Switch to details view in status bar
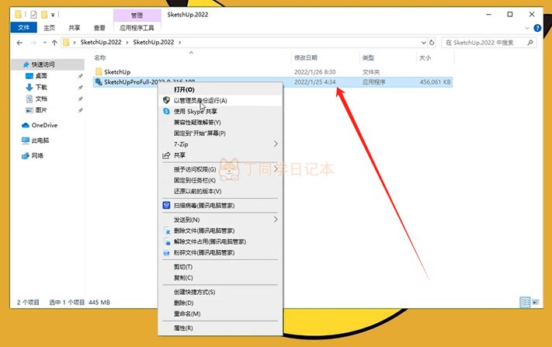 pos(525,302)
